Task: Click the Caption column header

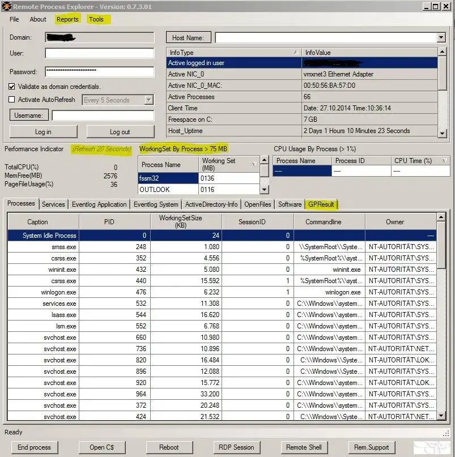Action: [43, 221]
